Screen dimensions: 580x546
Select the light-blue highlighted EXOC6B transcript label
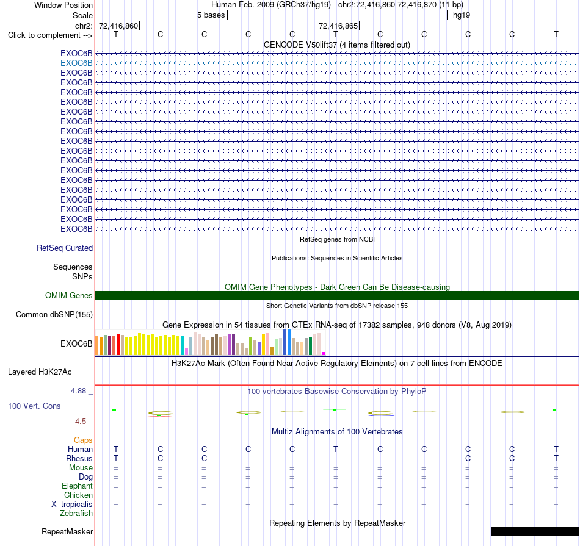(x=76, y=63)
